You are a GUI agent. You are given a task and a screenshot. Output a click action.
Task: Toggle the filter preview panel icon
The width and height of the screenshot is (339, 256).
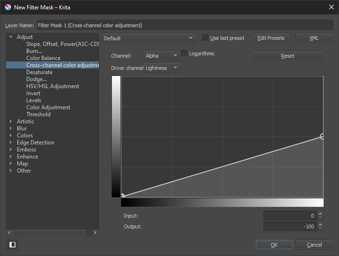point(12,245)
